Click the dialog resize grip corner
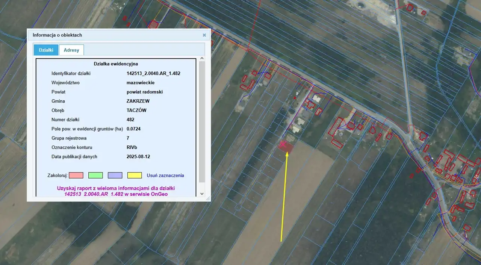This screenshot has width=481, height=265. tap(208, 198)
